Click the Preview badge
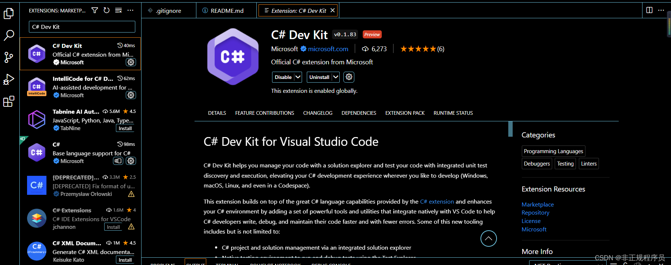671x265 pixels. point(372,34)
